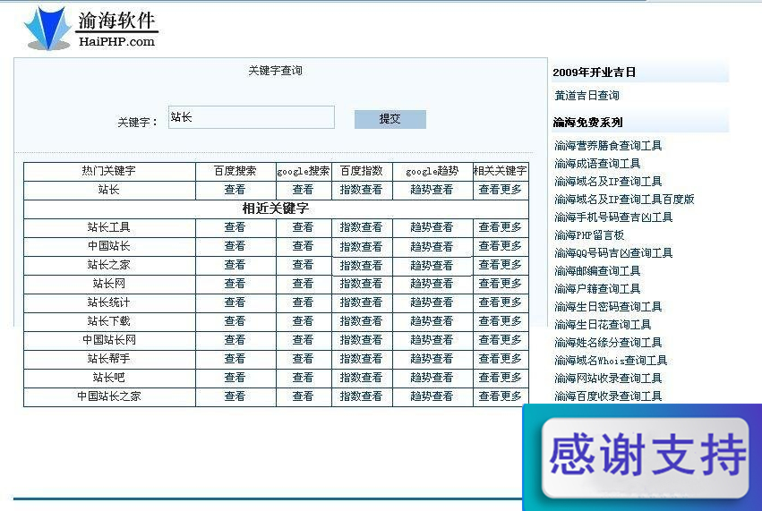762x511 pixels.
Task: Click 百度搜索 查看 in the 站长吧 row
Action: [x=235, y=378]
